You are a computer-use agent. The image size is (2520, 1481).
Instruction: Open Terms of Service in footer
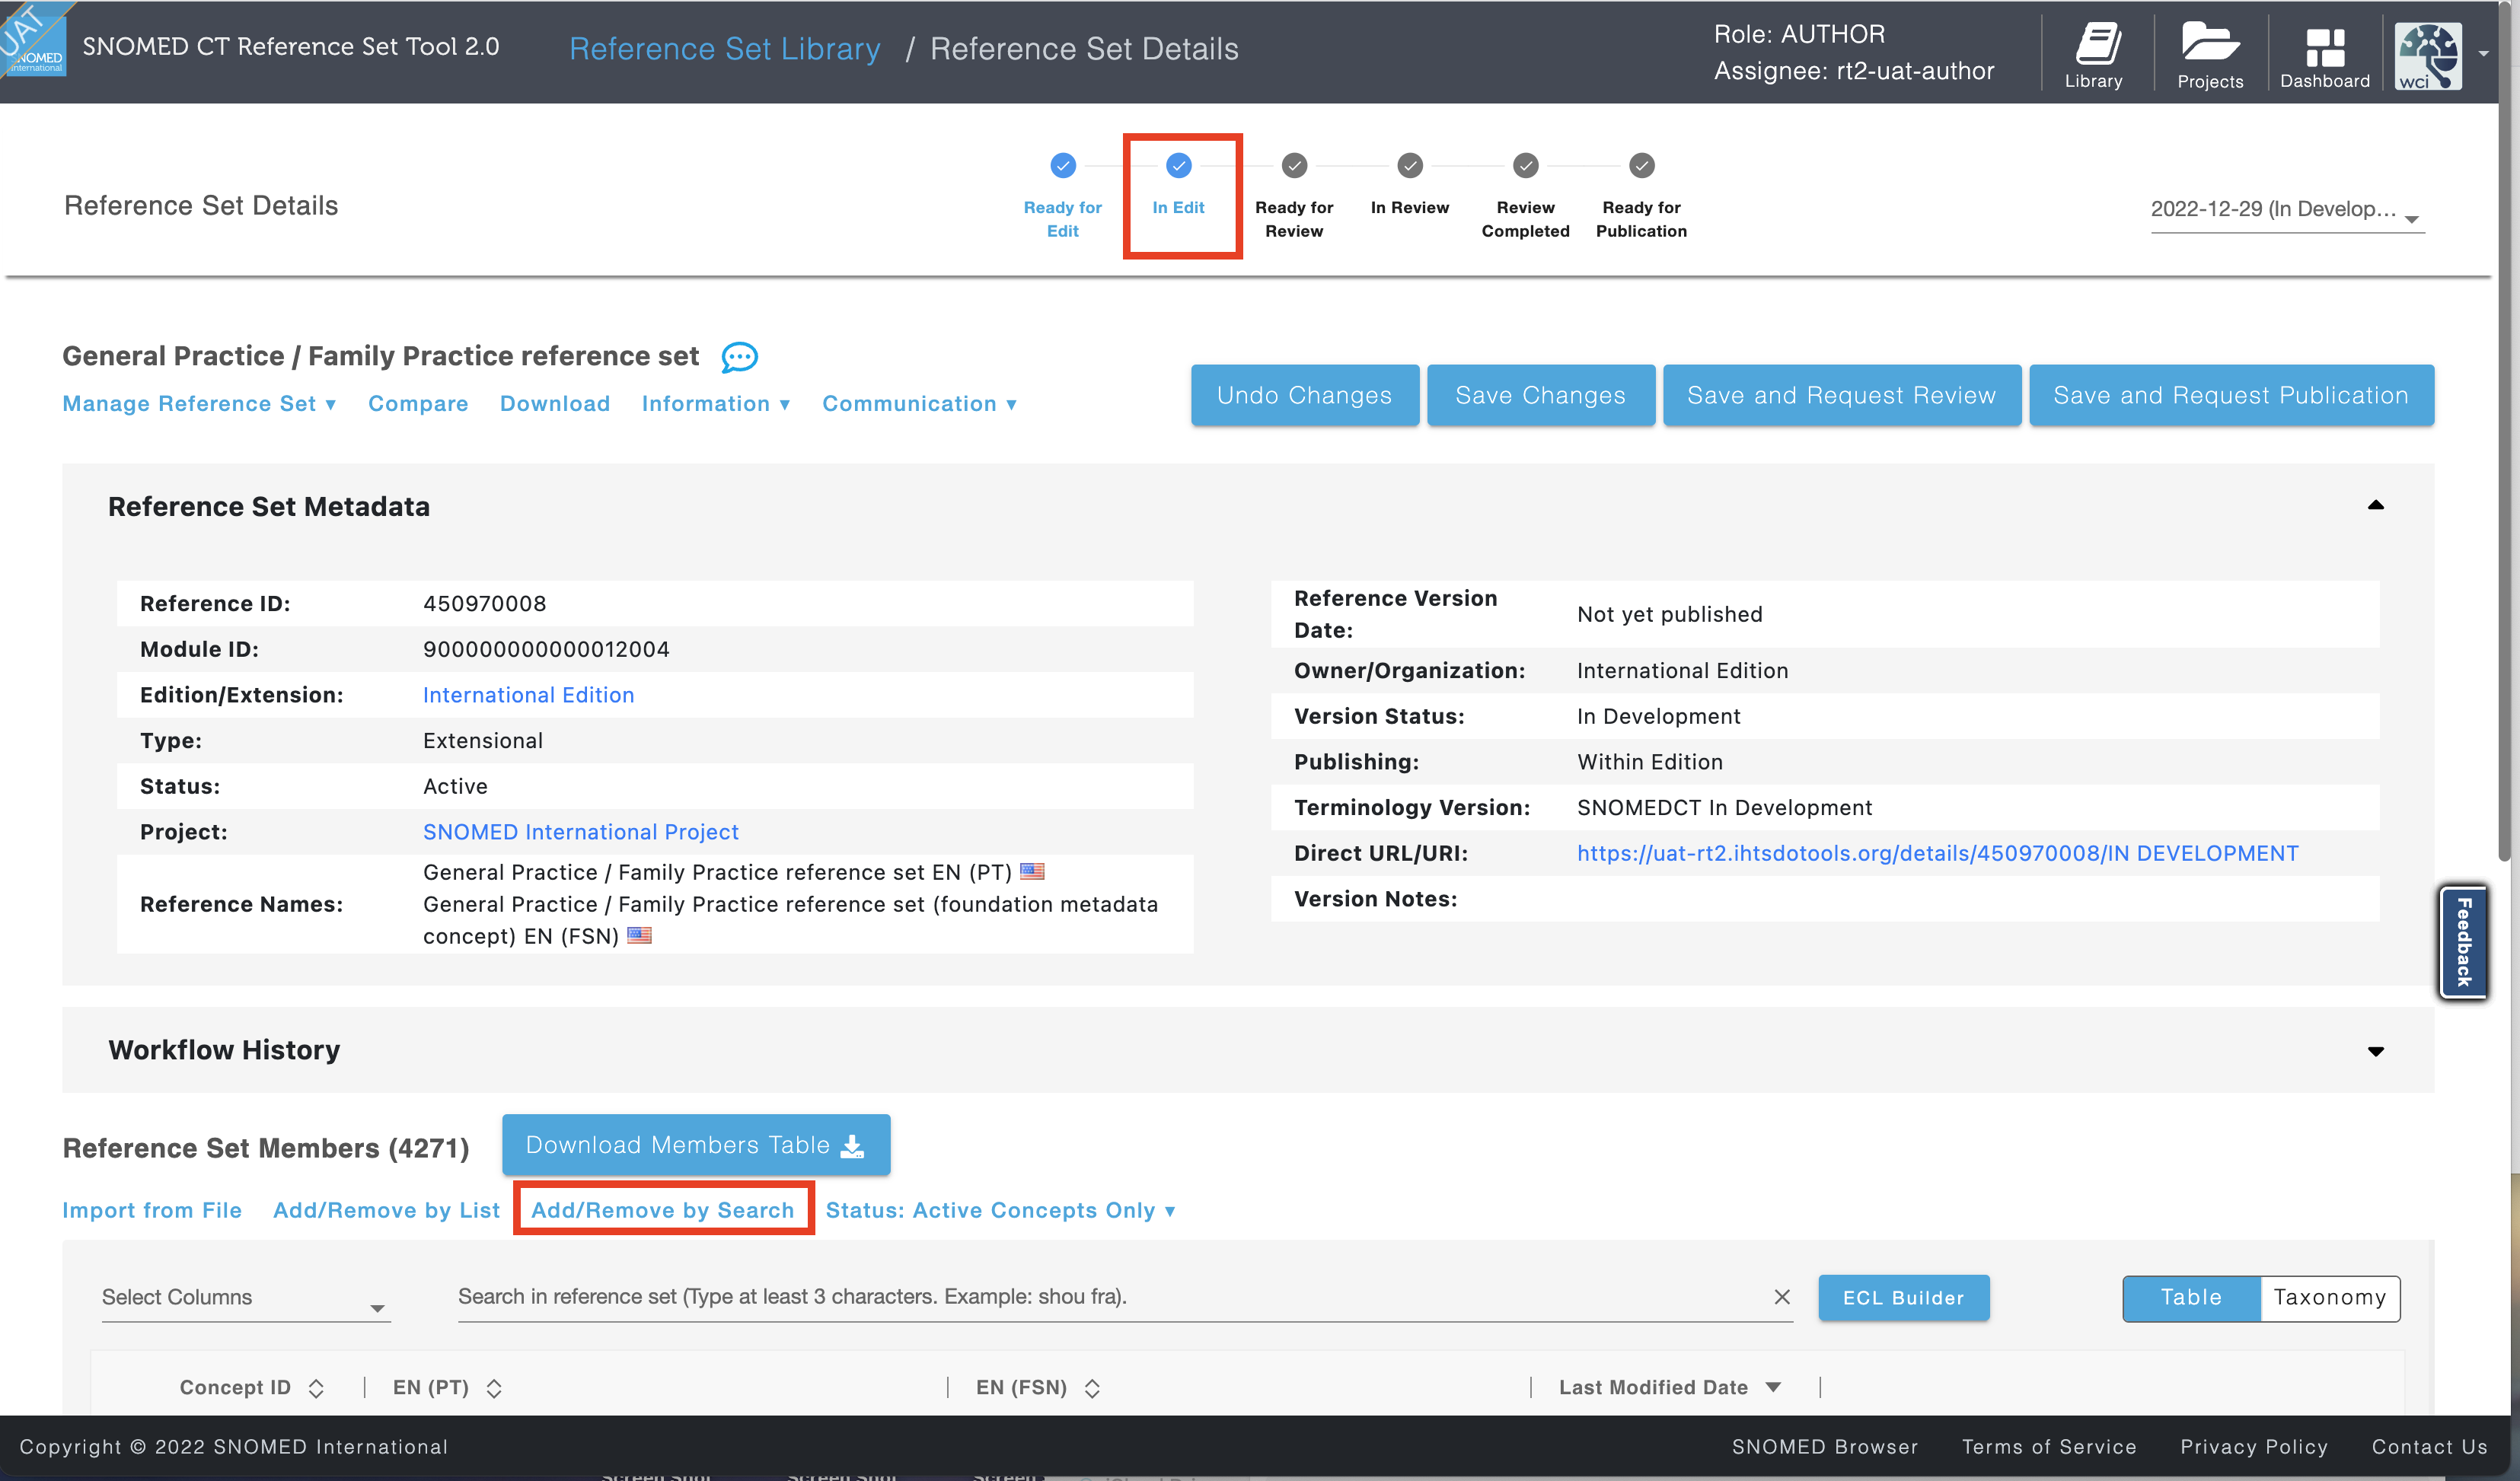[x=2048, y=1446]
